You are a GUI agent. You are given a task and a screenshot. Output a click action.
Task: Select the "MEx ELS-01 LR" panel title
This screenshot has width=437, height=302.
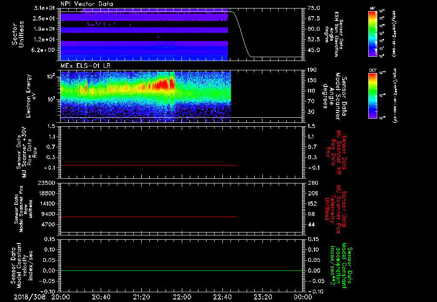[x=85, y=66]
